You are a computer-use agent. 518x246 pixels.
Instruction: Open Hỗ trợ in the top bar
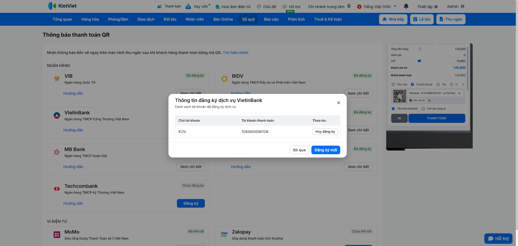(x=291, y=6)
